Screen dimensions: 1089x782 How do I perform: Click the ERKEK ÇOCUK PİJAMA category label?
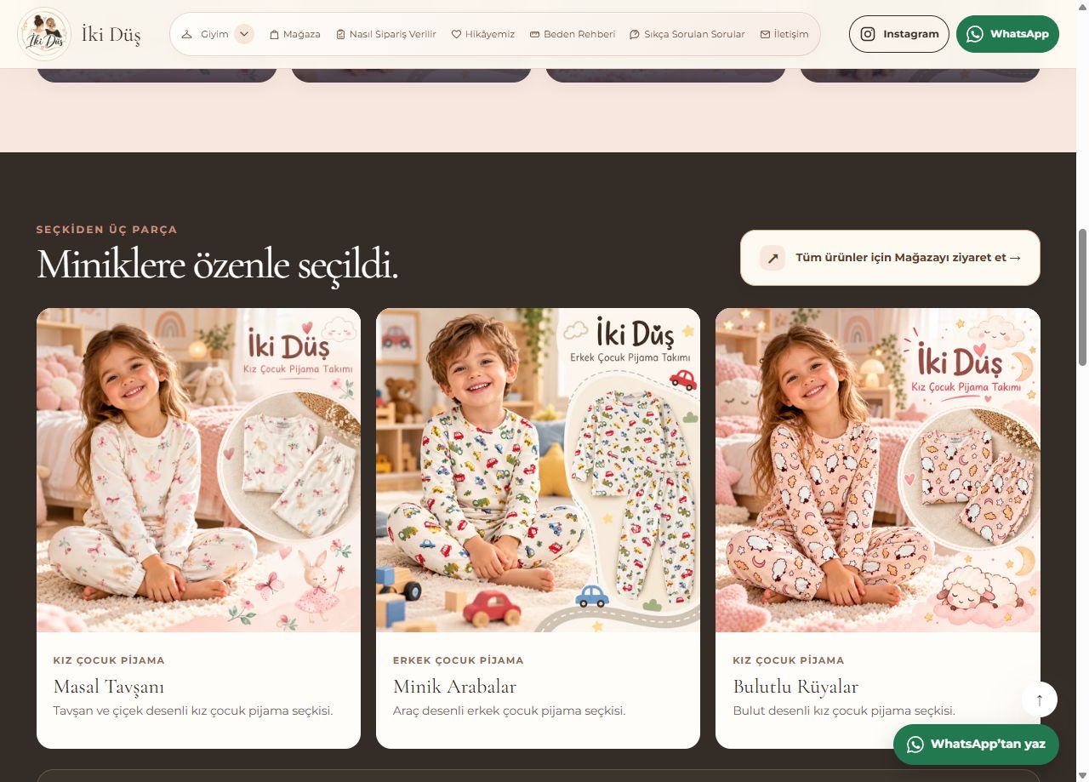click(x=458, y=660)
